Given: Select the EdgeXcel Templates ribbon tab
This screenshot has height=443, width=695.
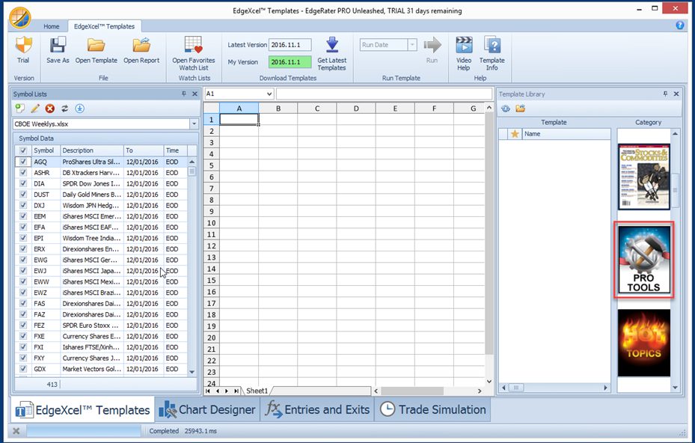Looking at the screenshot, I should coord(104,26).
